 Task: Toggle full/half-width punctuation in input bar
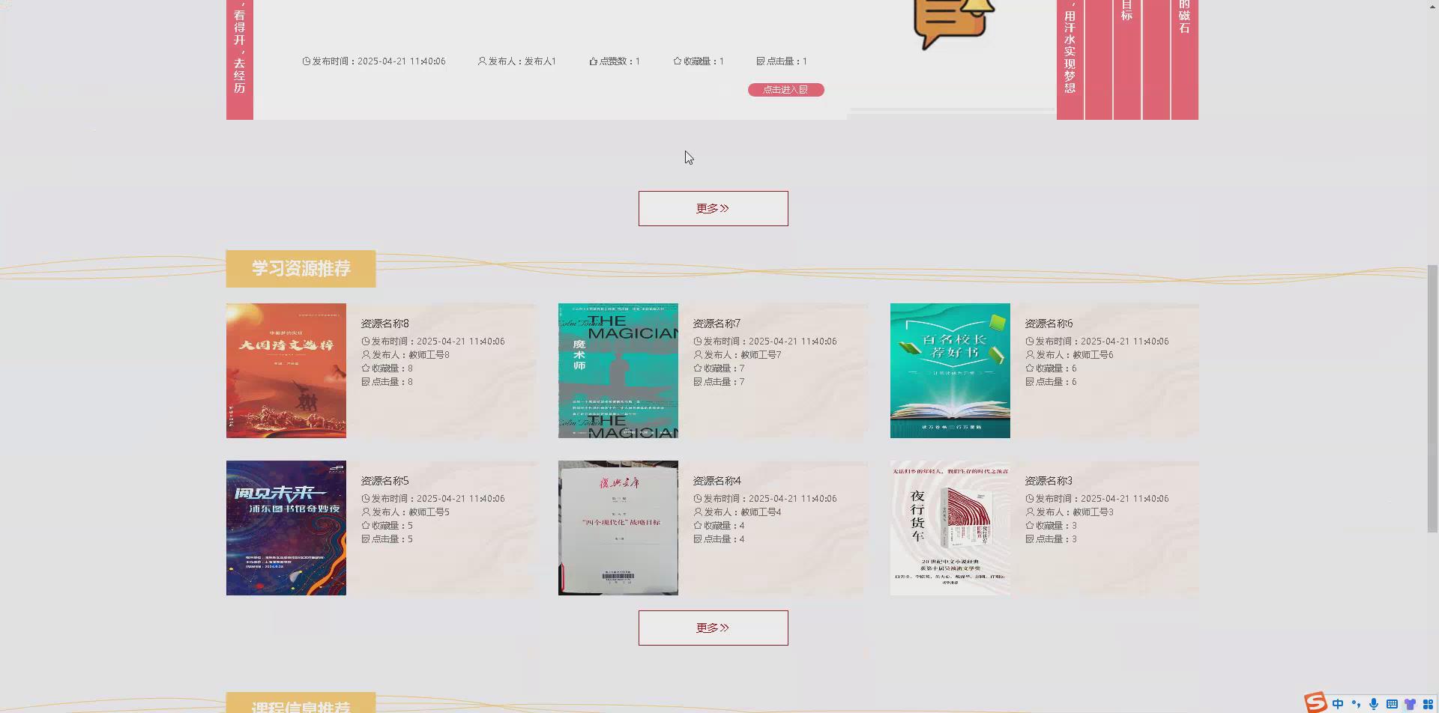coord(1356,703)
